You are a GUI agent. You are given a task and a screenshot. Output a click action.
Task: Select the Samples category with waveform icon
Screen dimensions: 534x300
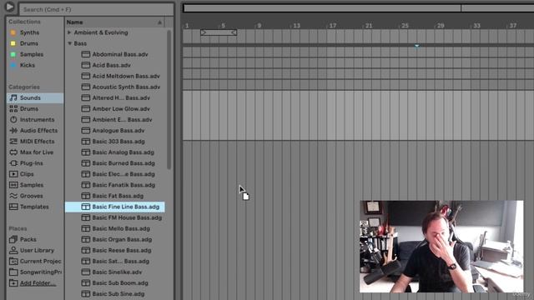tap(32, 185)
